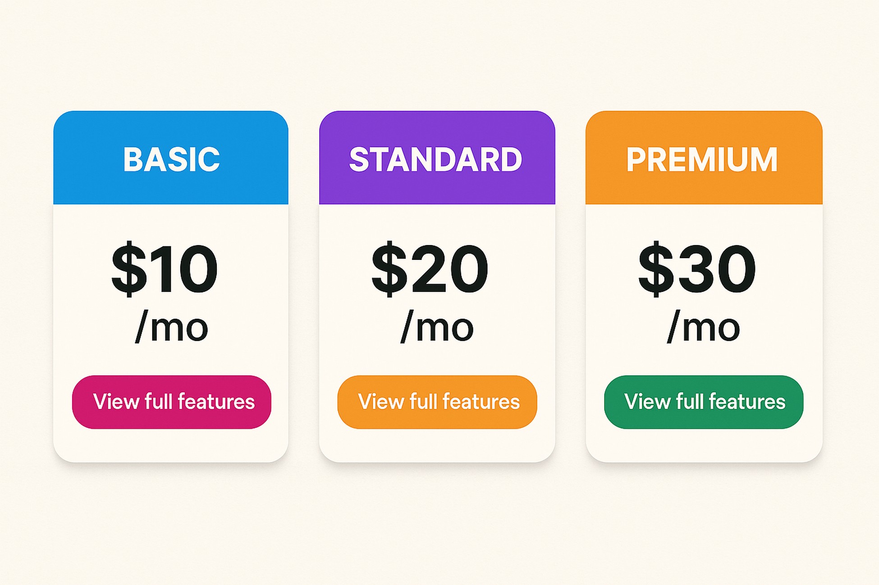Click the zero digit in the Basic price
The image size is (879, 585).
pos(197,269)
